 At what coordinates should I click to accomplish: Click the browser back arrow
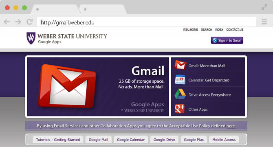(7, 22)
